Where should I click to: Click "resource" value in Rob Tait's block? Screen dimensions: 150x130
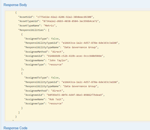(x=55, y=104)
